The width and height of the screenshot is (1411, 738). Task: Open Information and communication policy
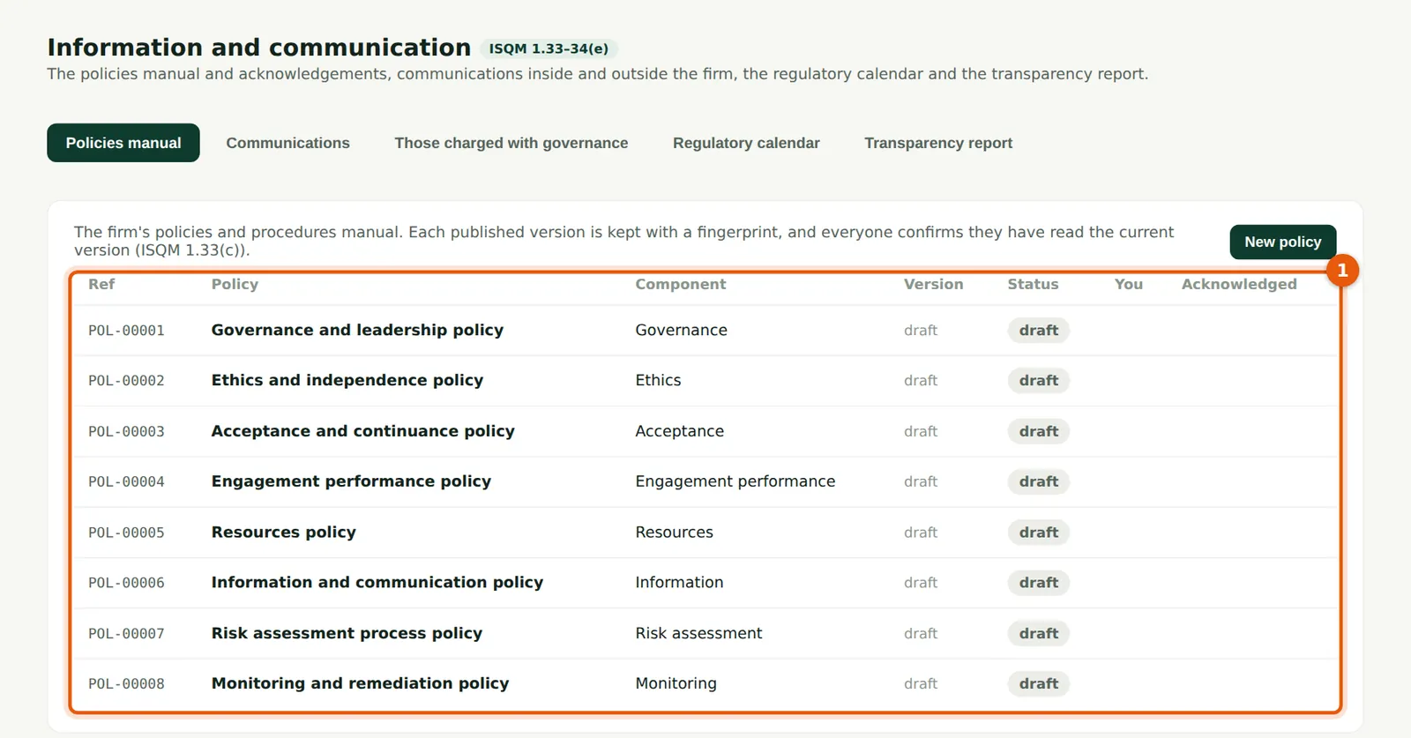pos(377,583)
